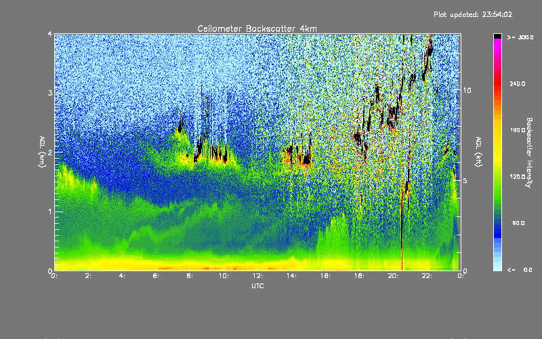
Task: Click the "2:" UTC hour tick label
Action: (89, 276)
